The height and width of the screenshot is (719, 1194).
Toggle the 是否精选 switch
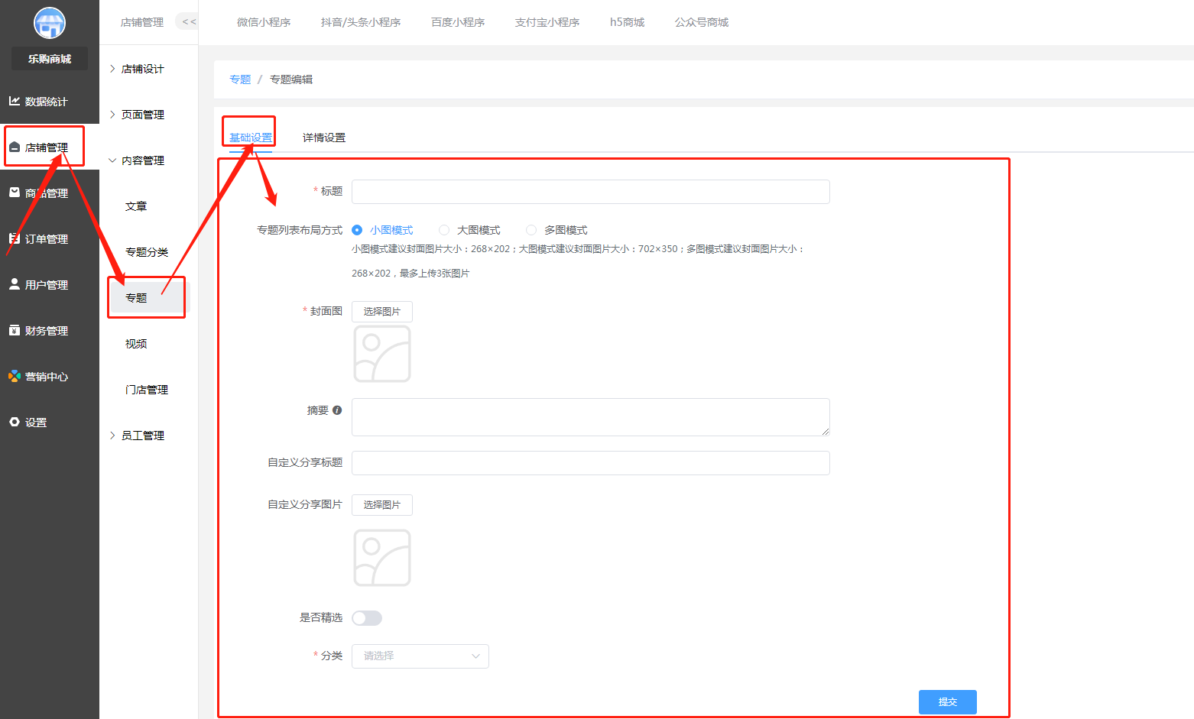(x=367, y=618)
